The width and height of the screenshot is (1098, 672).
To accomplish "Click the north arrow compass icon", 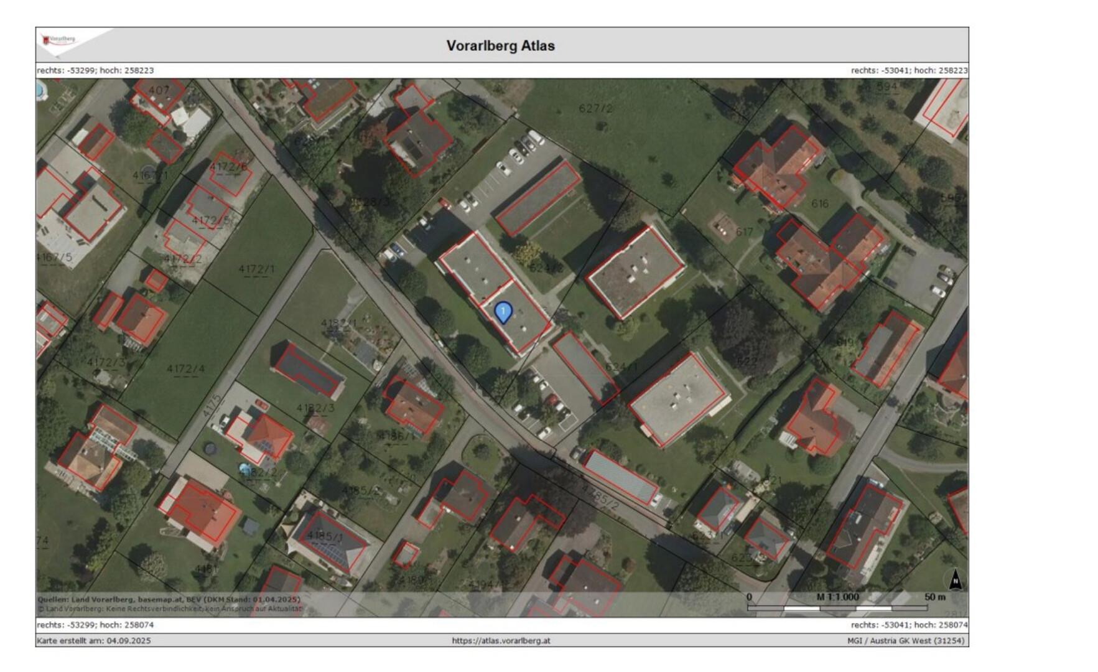I will click(955, 581).
